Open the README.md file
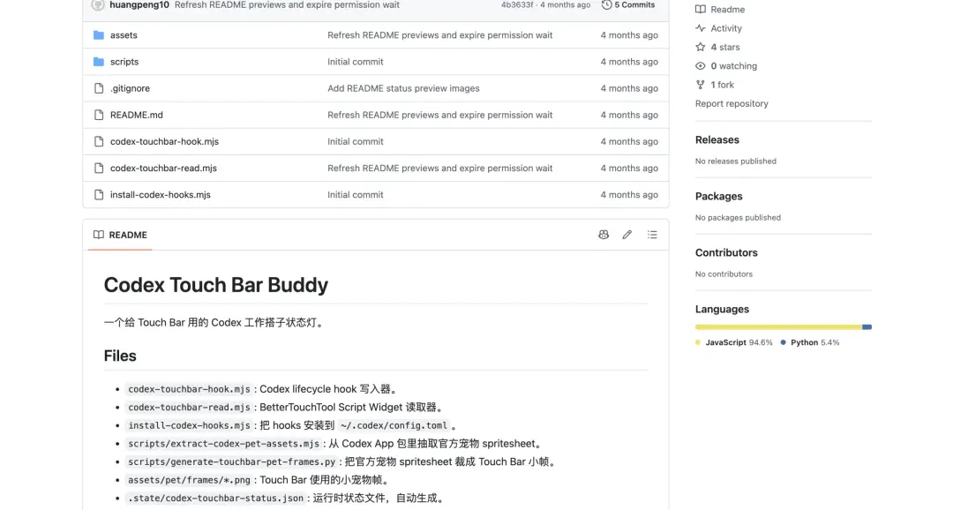The width and height of the screenshot is (953, 510). click(136, 115)
